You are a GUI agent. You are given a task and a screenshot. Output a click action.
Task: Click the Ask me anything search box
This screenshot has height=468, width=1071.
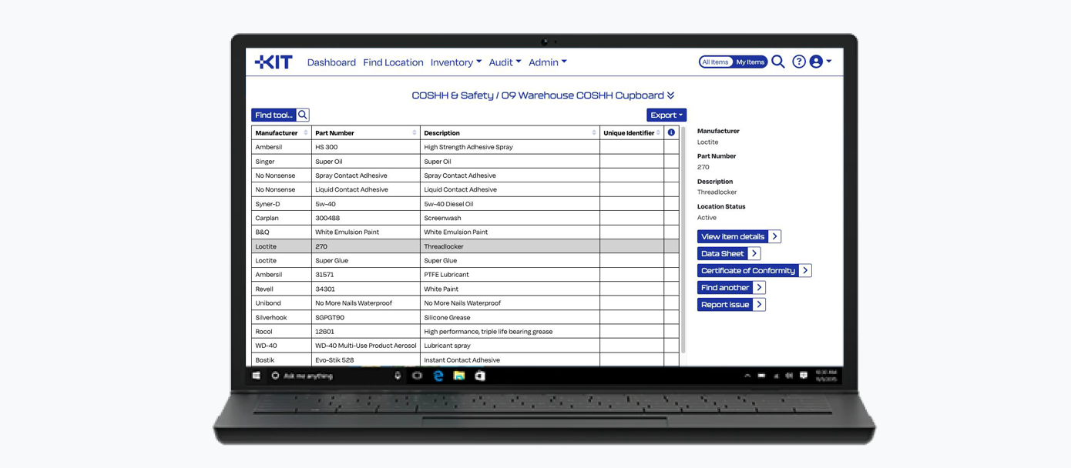335,376
